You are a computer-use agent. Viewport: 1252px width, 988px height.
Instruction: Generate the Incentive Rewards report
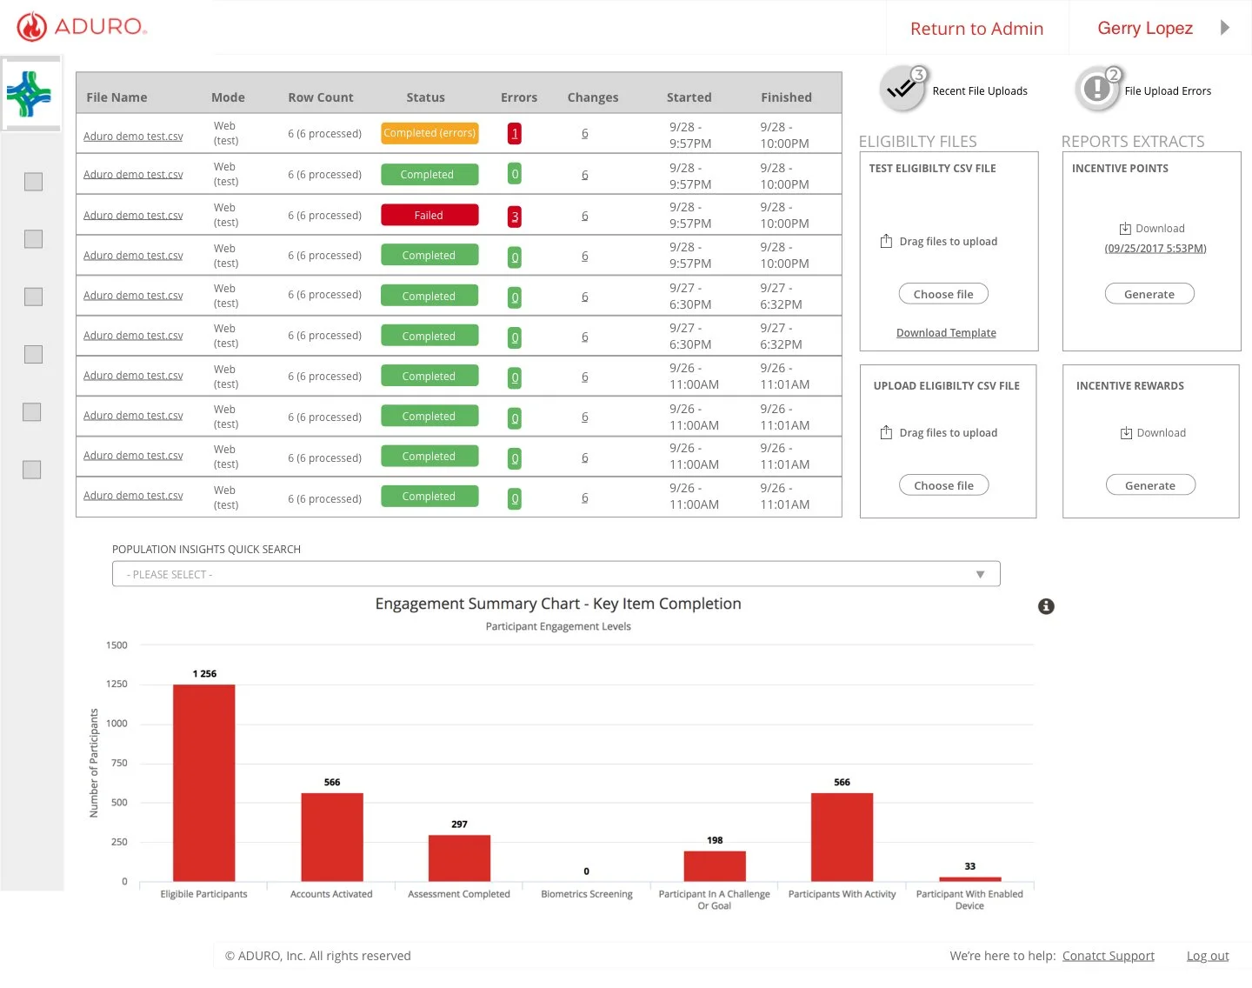(x=1150, y=485)
